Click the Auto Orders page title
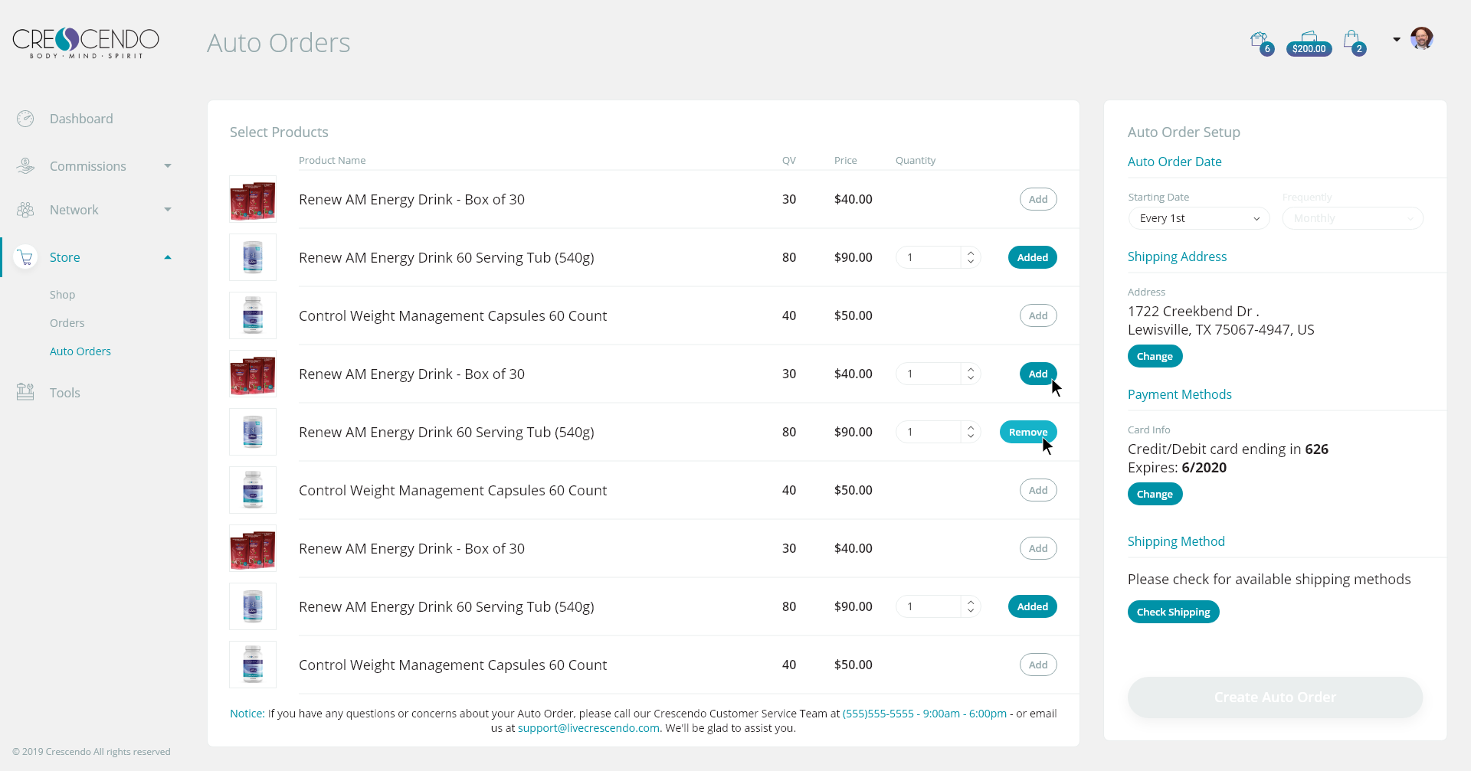This screenshot has height=771, width=1471. 278,43
